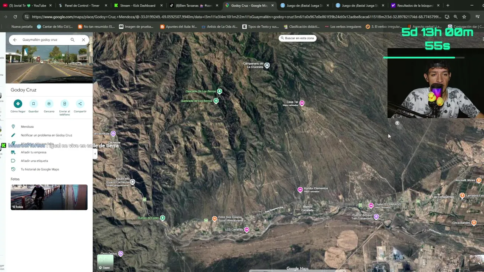Screen dimensions: 484x272
Task: Click Añadir una etiqueta
Action: (x=49, y=161)
